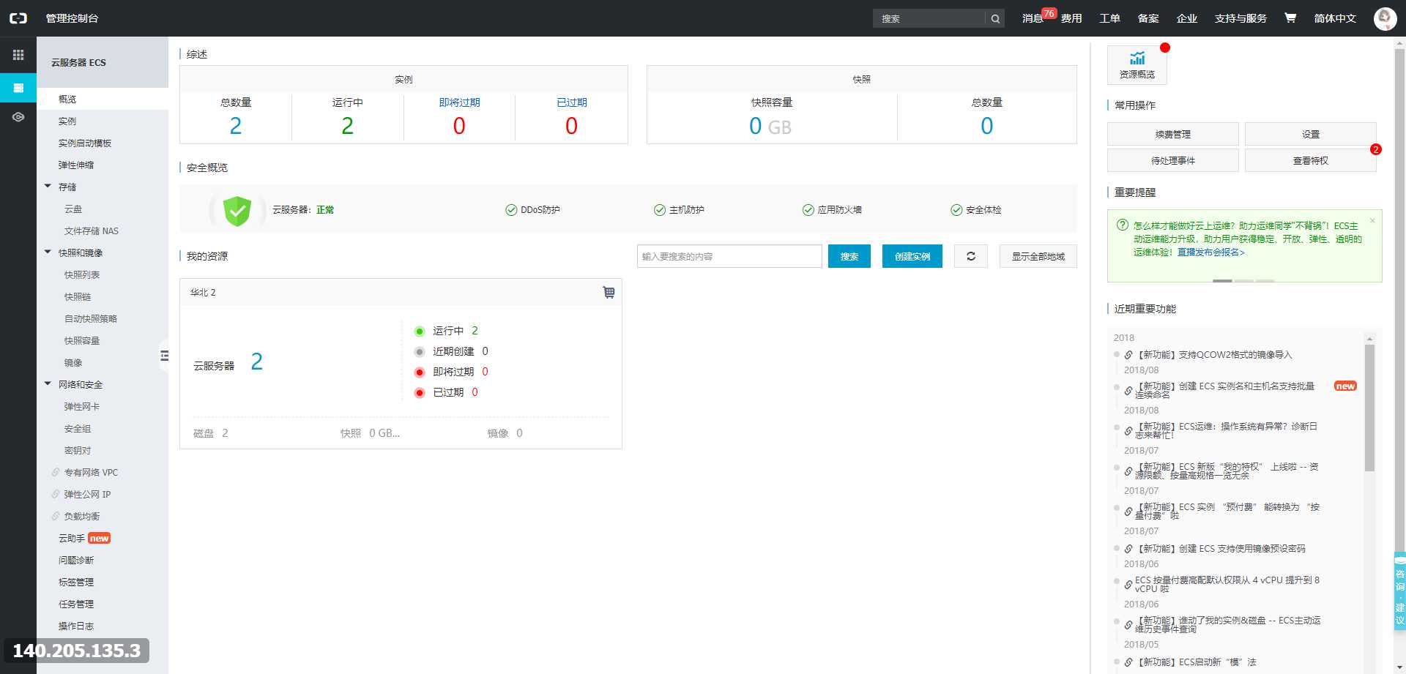
Task: Click the search magnifier icon in top bar
Action: point(995,18)
